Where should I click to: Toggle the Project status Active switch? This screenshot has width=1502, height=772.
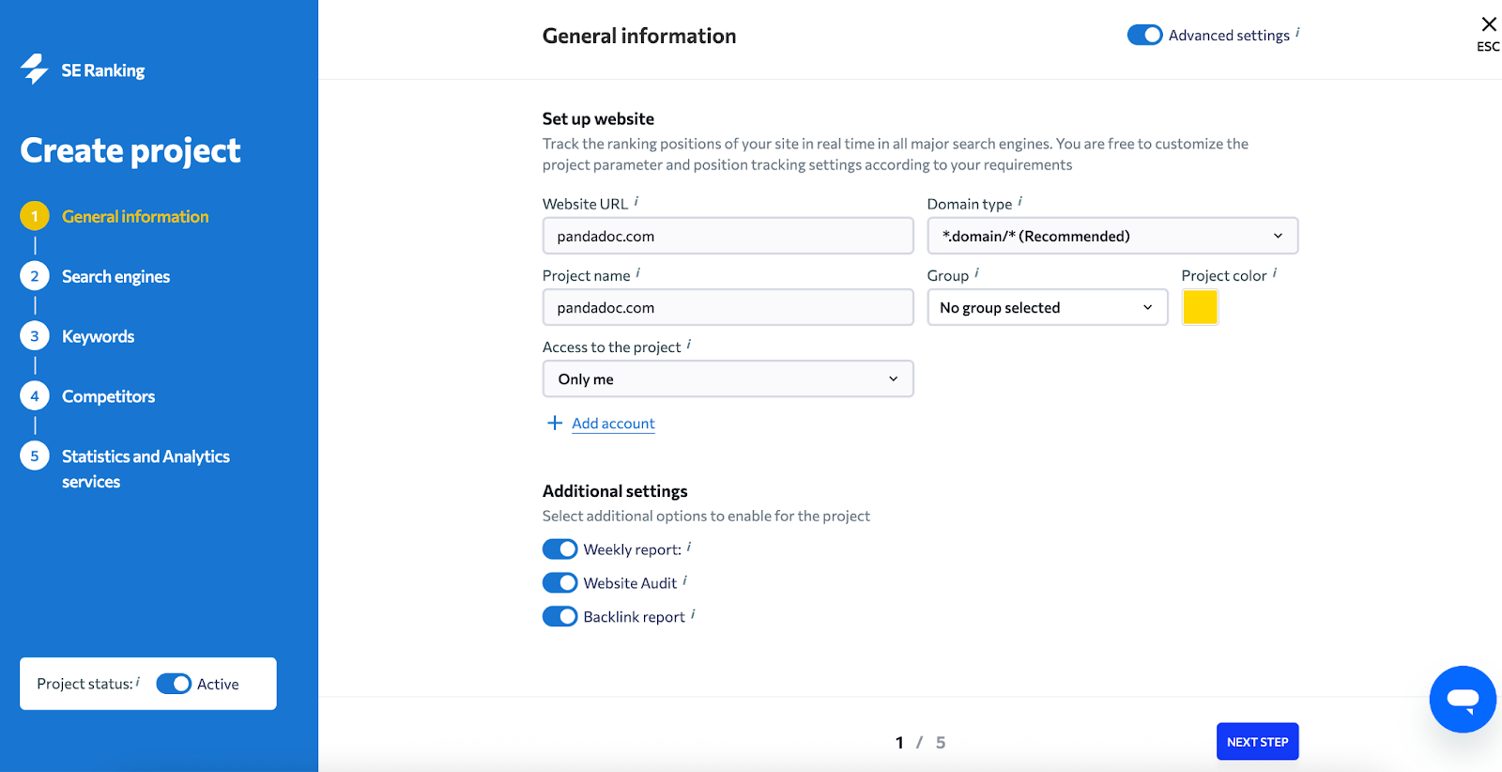click(x=174, y=684)
